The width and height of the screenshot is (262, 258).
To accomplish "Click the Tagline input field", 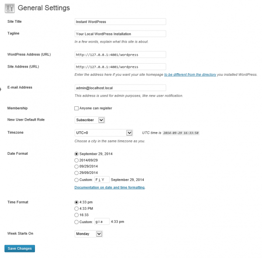I will click(121, 34).
